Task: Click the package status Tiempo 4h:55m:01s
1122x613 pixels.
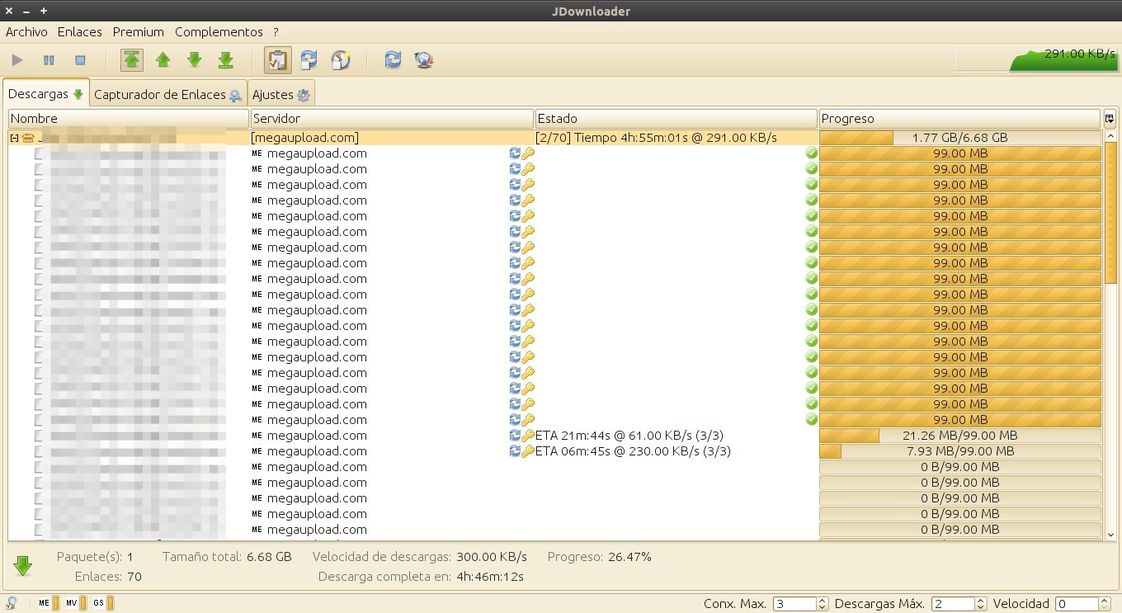Action: 656,138
